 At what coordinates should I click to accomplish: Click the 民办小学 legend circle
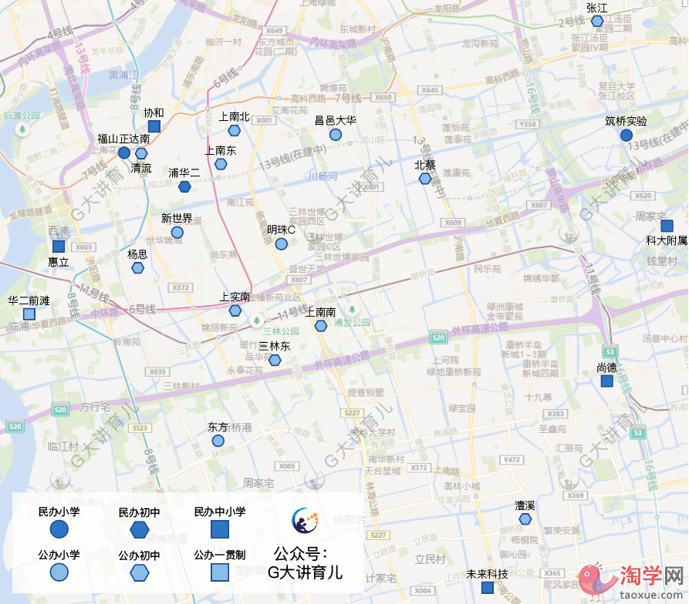click(x=59, y=529)
